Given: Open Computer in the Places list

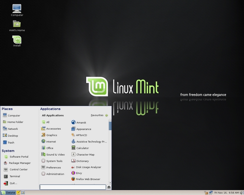Looking at the screenshot, I should [x=12, y=115].
